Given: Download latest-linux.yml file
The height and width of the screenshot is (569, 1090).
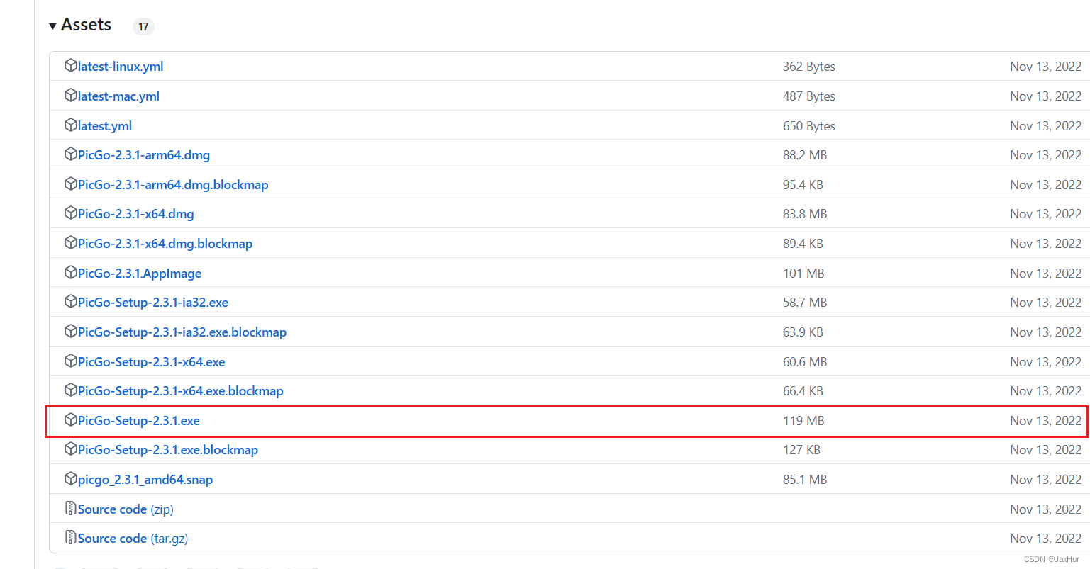Looking at the screenshot, I should pos(121,67).
